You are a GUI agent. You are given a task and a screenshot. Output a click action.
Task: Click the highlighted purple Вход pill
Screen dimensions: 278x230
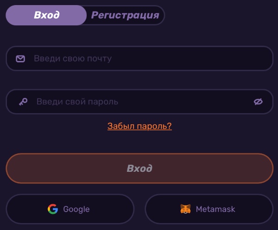46,15
